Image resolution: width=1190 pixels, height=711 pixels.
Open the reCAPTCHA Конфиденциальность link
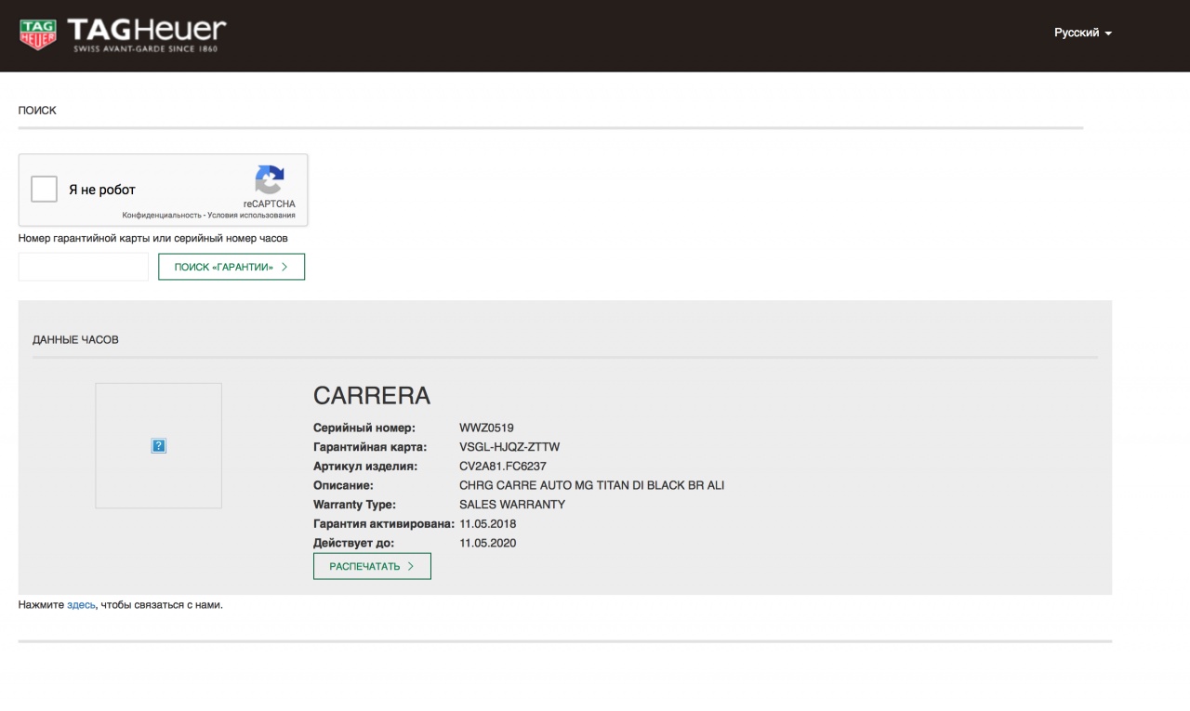click(162, 216)
